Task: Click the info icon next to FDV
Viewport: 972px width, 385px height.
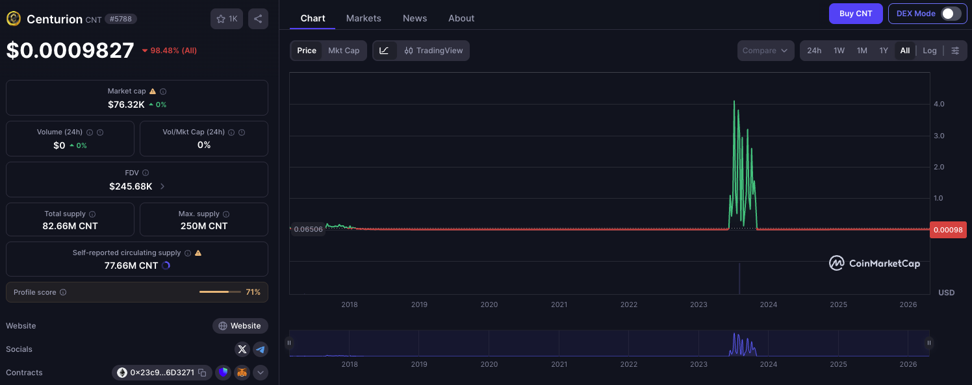Action: [146, 173]
